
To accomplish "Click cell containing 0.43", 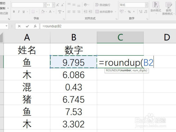I will coord(74,87).
